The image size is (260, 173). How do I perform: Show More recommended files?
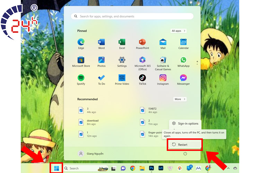pos(180,99)
